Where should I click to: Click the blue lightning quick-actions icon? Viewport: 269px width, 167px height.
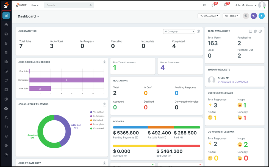[262, 16]
